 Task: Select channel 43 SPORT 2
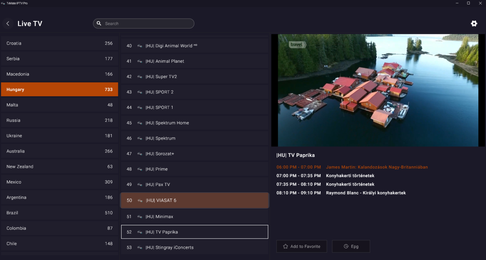tap(194, 92)
